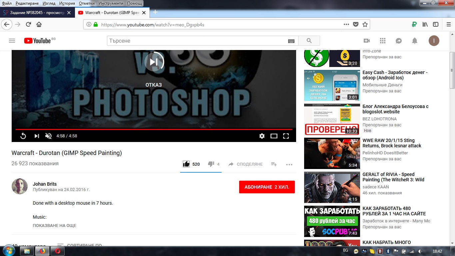455x256 pixels.
Task: Close the Warcraft - Durotan tab
Action: (144, 13)
